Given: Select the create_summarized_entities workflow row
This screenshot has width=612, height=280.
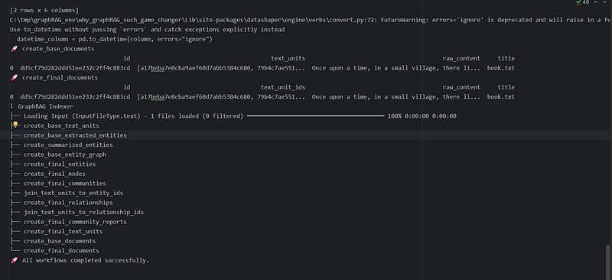Looking at the screenshot, I should click(68, 145).
